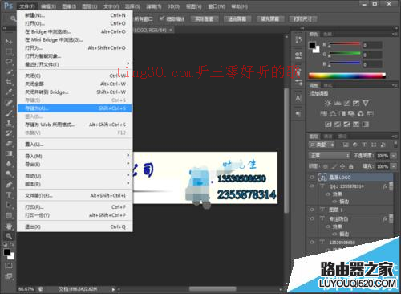
Task: Add a Vibrance adjustment
Action: 366,104
